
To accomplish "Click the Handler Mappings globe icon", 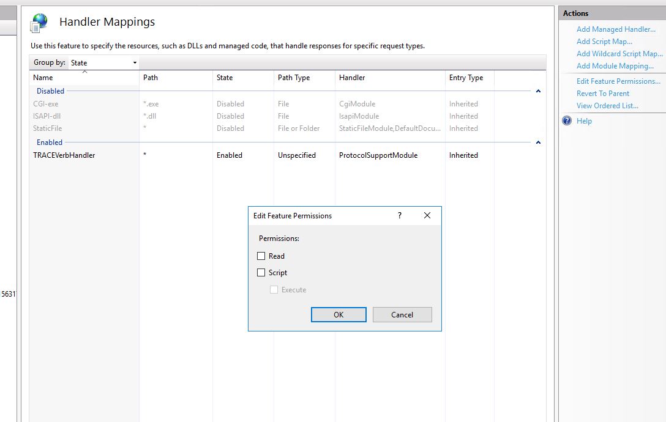I will tap(39, 23).
